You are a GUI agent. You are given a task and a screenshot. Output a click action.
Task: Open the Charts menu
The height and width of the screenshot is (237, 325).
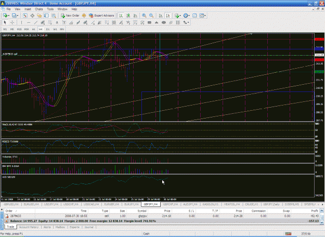coord(39,9)
